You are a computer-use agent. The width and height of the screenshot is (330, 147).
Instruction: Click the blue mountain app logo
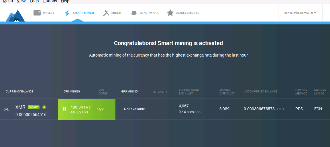coord(15,16)
